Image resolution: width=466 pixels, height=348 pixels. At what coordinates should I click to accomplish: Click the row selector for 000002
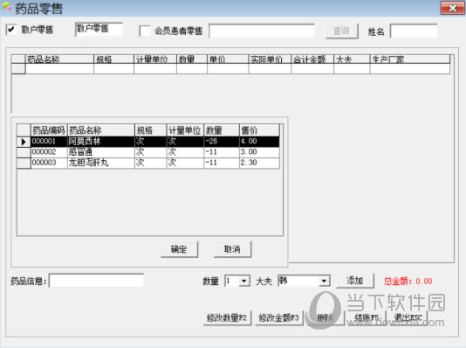click(x=24, y=152)
